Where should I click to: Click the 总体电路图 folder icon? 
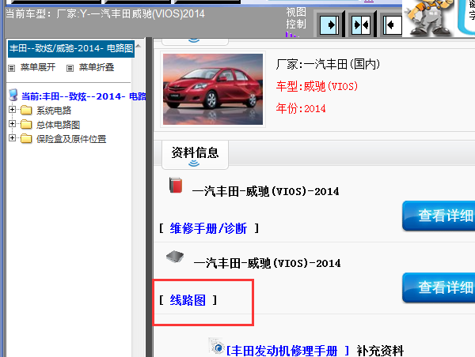point(26,124)
